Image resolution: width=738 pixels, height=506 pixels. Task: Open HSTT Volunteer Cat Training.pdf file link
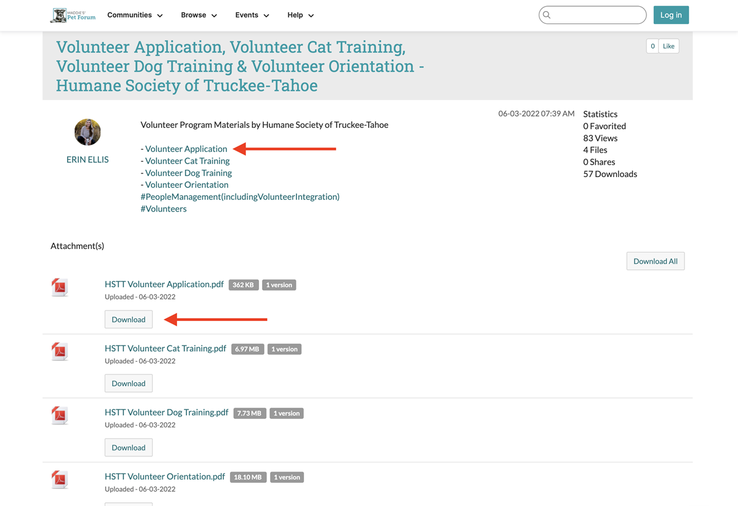pyautogui.click(x=165, y=348)
